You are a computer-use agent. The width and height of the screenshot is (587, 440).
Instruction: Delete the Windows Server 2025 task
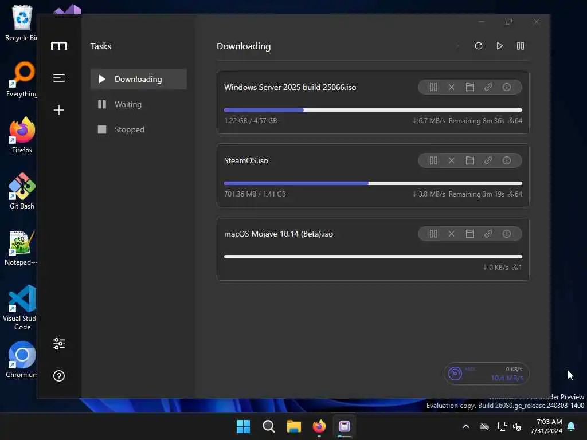point(452,87)
